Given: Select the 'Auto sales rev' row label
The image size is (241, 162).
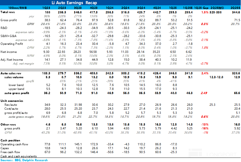Looking at the screenshot, I should (11, 73).
